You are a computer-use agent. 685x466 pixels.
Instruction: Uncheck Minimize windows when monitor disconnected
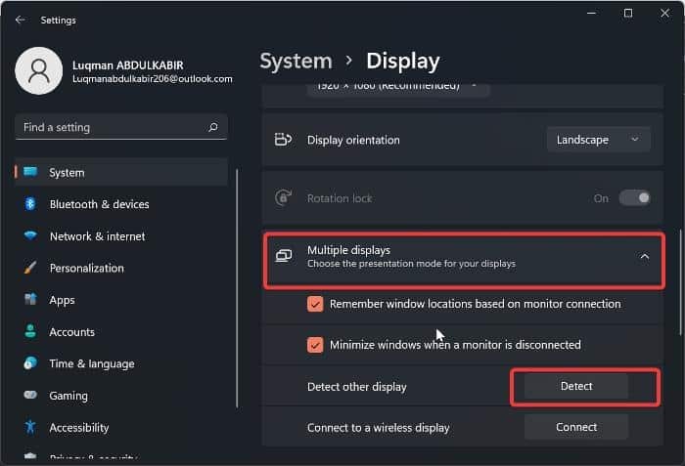pos(315,345)
